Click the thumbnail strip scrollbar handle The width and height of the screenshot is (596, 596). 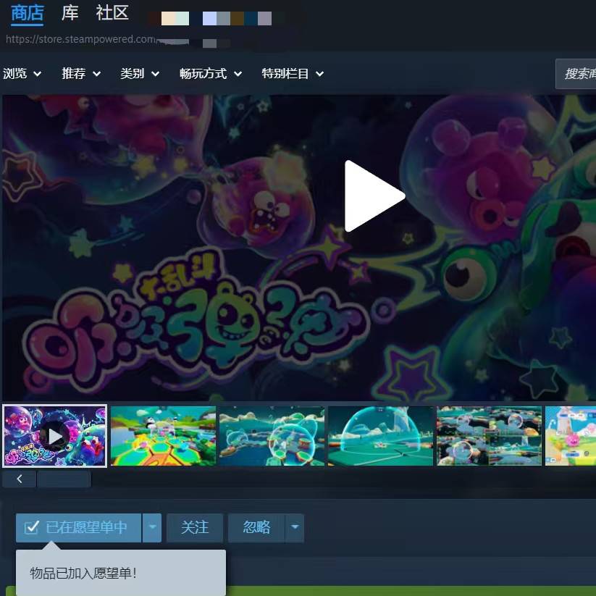point(64,479)
